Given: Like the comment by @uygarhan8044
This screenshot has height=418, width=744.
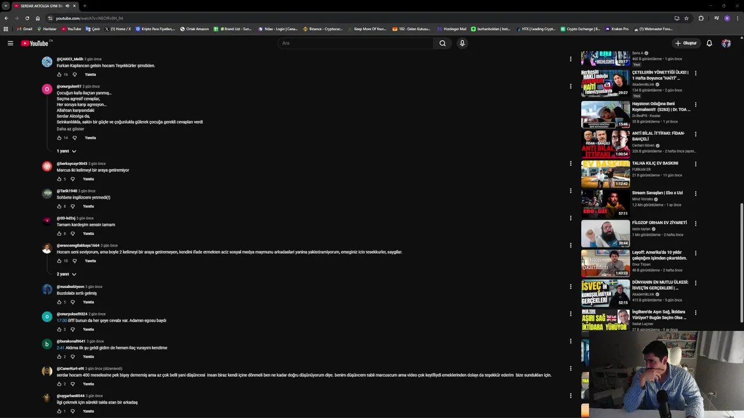Looking at the screenshot, I should click(x=59, y=411).
